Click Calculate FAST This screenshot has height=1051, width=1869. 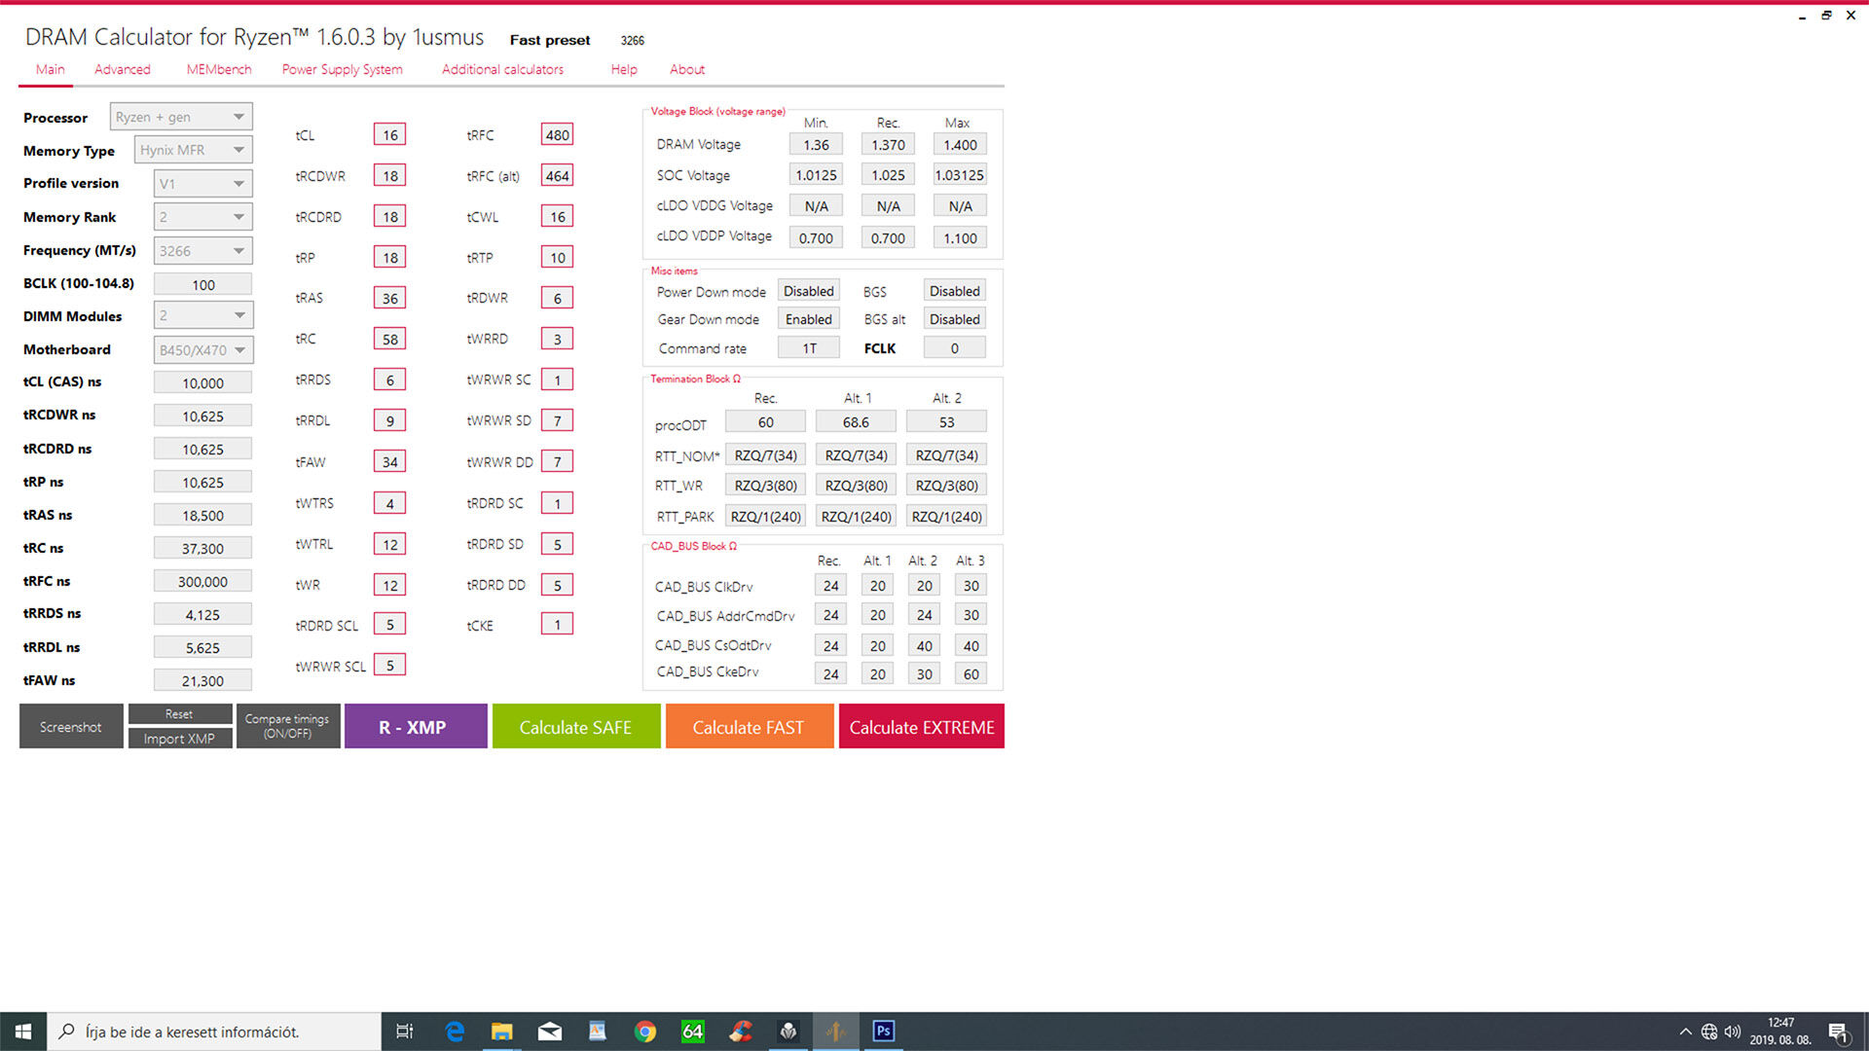[749, 726]
